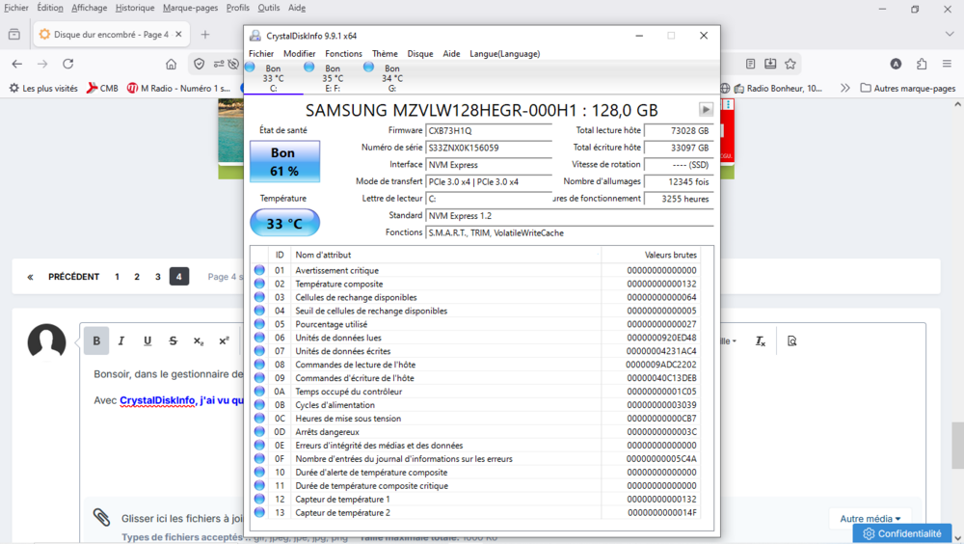The height and width of the screenshot is (544, 964).
Task: Click browser page vertical scrollbar
Action: tap(957, 446)
